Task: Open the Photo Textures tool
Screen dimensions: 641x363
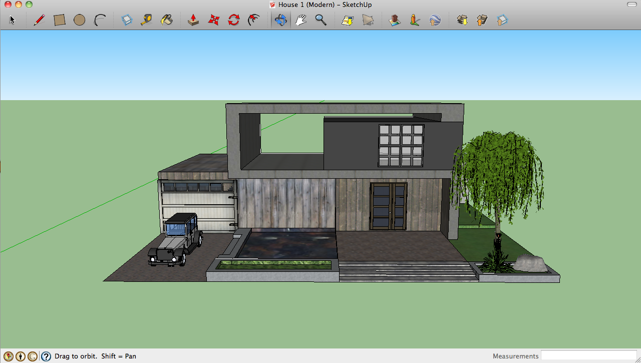Action: point(415,20)
